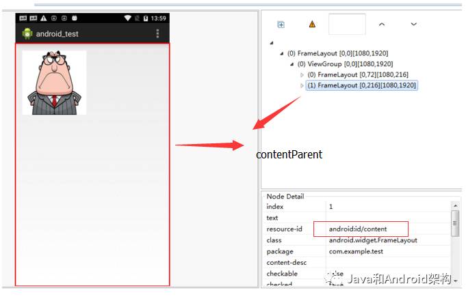Click the 13:59 clock in phone status bar
This screenshot has width=466, height=299.
[158, 18]
